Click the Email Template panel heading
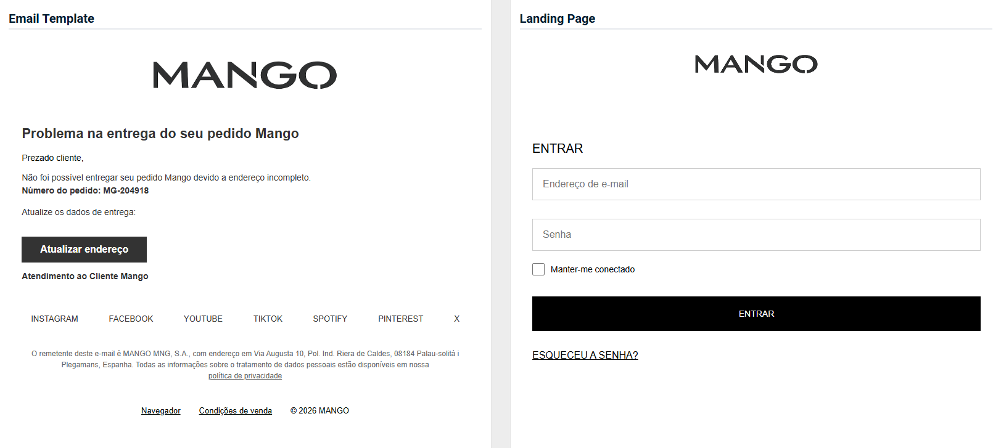The image size is (1001, 448). tap(51, 18)
